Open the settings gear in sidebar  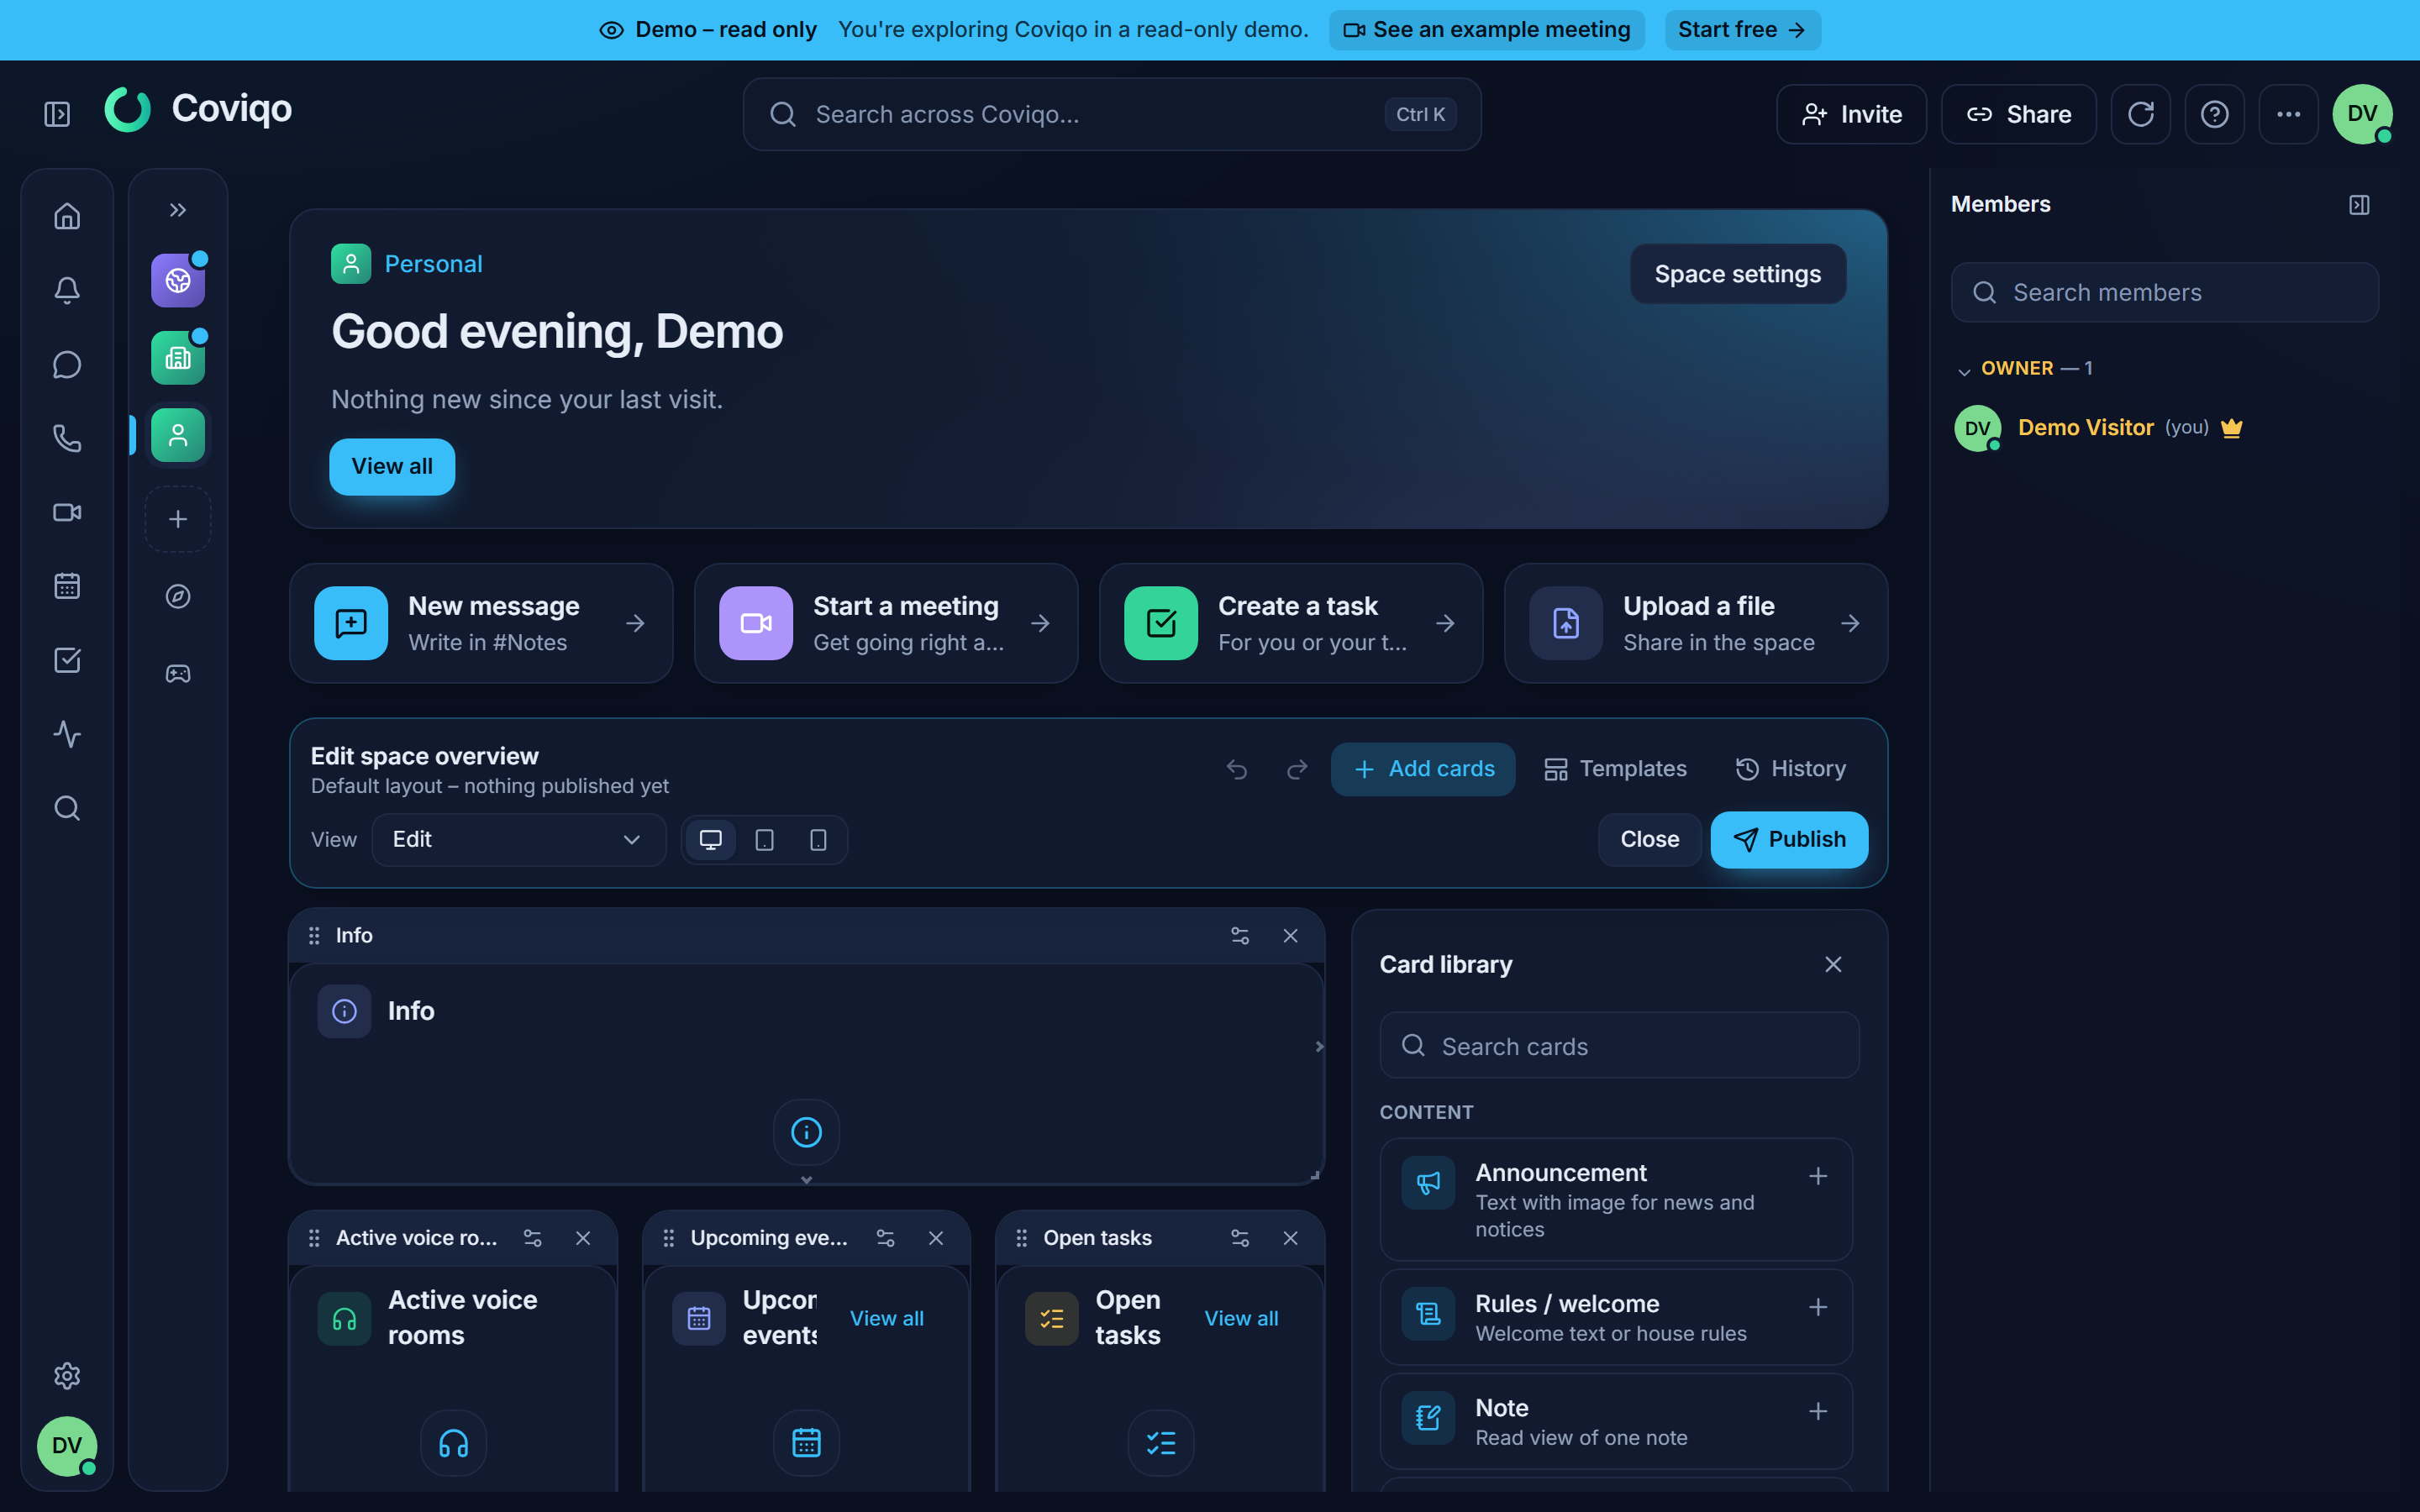67,1376
